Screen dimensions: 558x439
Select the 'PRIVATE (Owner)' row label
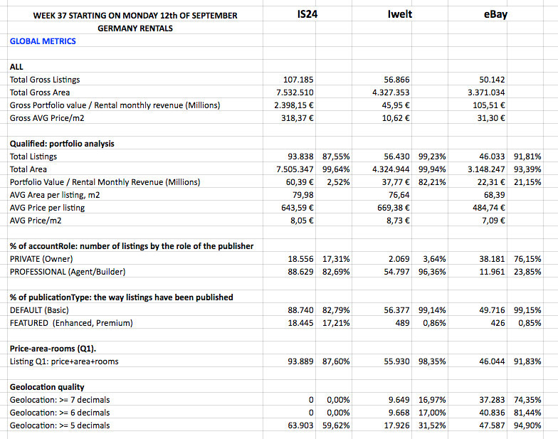point(41,259)
